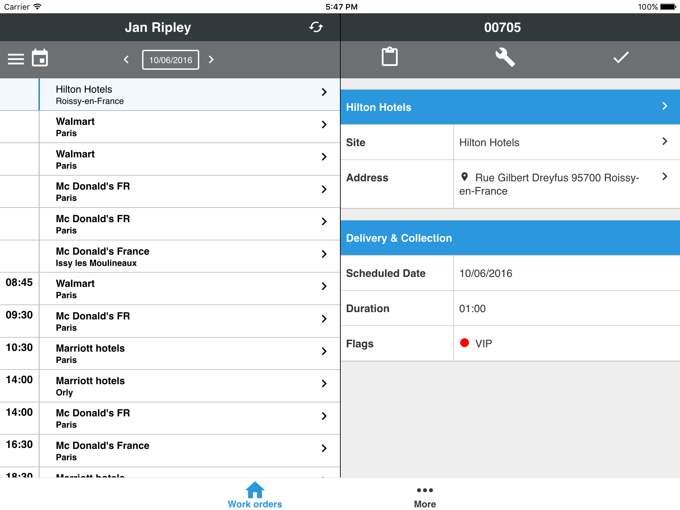The height and width of the screenshot is (510, 680).
Task: Select the Hilton Hotels Roissy-en-France work order
Action: (x=170, y=95)
